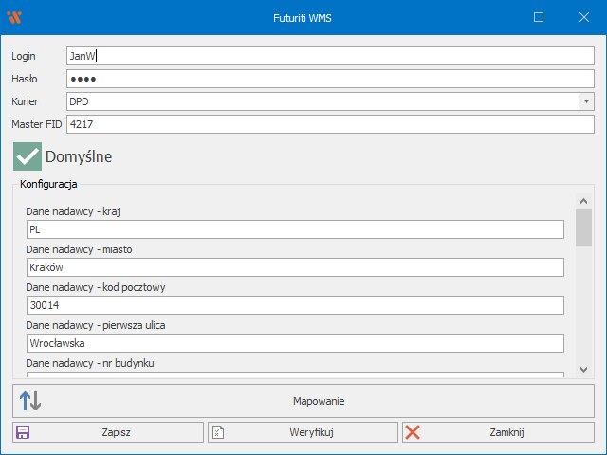Click the configuration scrollbar down arrow
The height and width of the screenshot is (455, 607).
pos(584,371)
